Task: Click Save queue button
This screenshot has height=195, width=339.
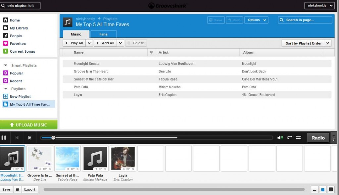Action: [6, 189]
